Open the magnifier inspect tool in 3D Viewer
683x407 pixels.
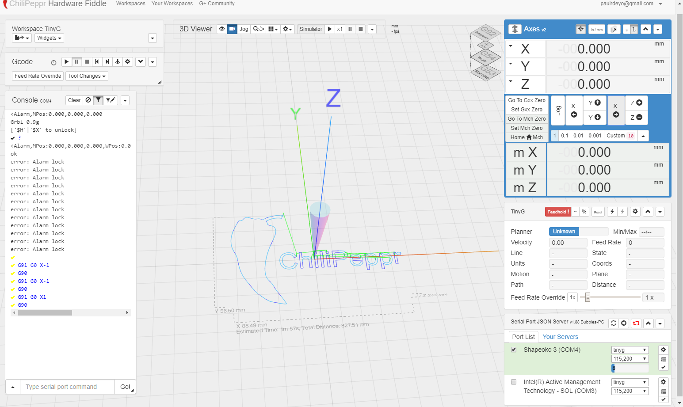[258, 29]
